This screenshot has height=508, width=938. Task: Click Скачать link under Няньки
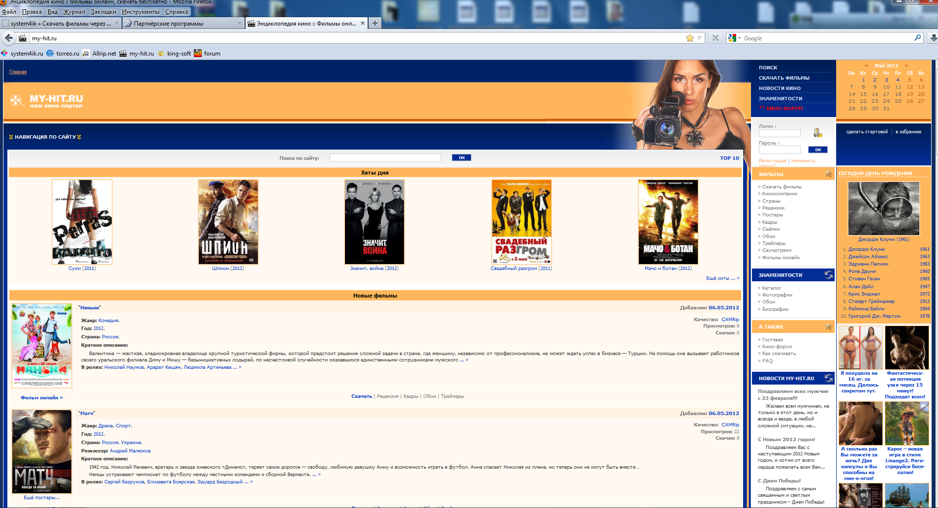coord(362,396)
